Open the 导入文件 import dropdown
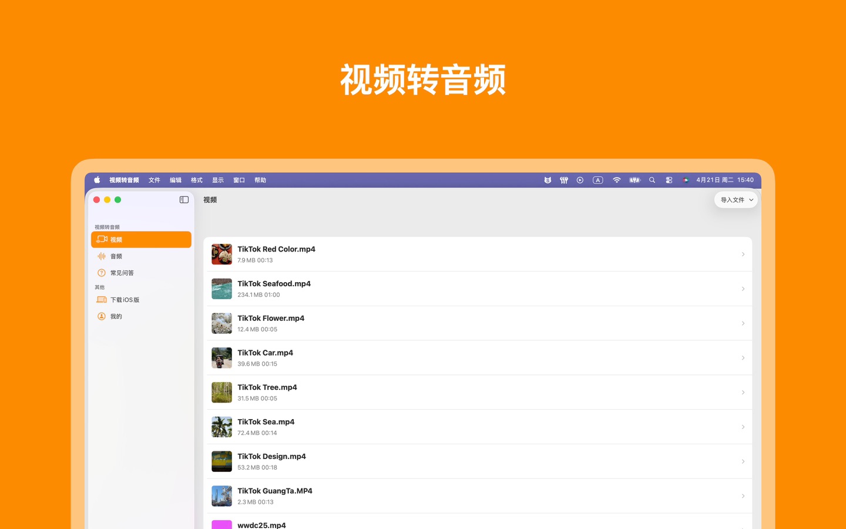Viewport: 846px width, 529px height. pyautogui.click(x=736, y=200)
